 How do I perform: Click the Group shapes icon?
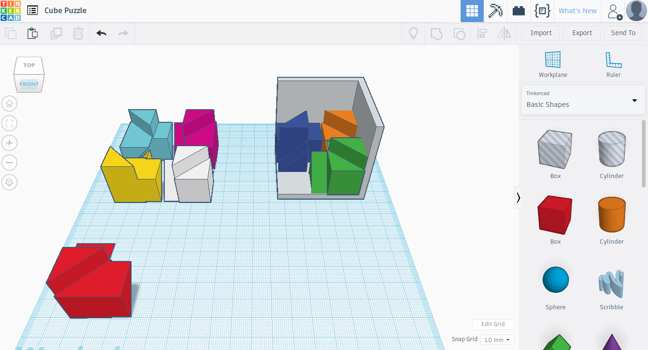[436, 33]
